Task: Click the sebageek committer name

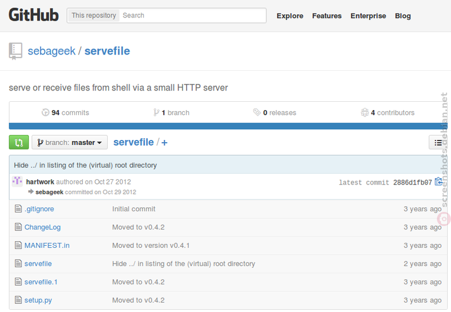Action: pos(49,192)
